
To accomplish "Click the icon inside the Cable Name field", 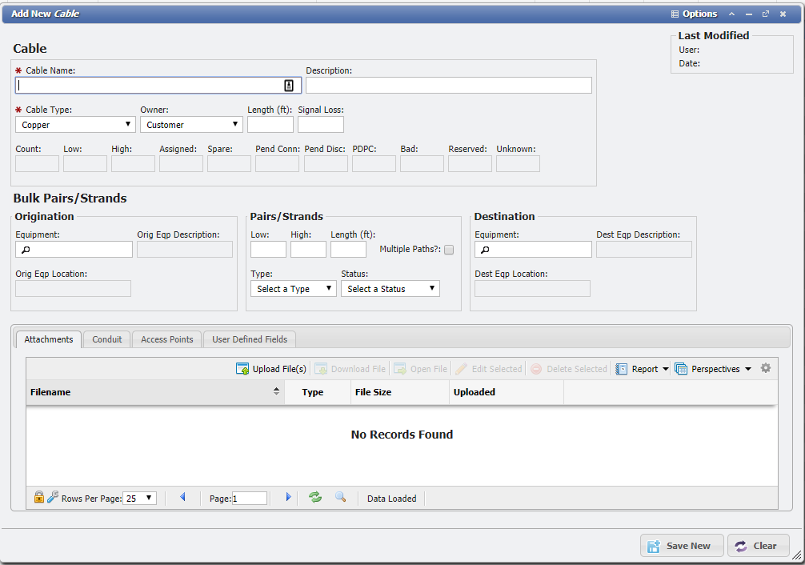I will (x=289, y=86).
